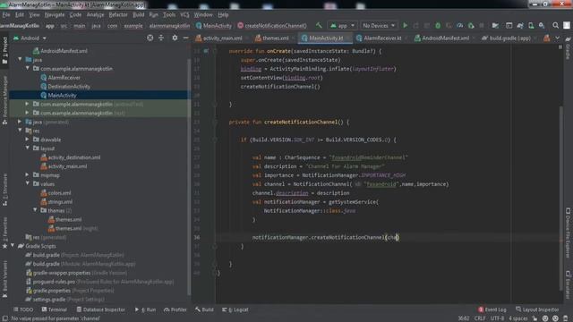Collapse the values folder
This screenshot has width=573, height=322.
coord(28,183)
